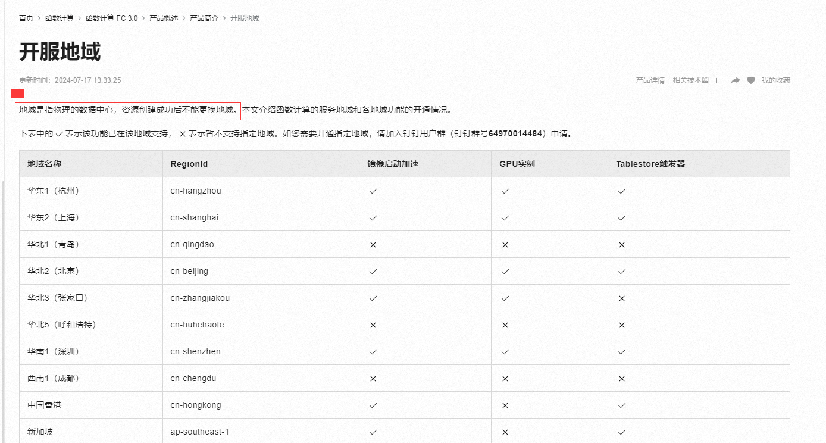The width and height of the screenshot is (826, 443).
Task: Open 产品详情 link
Action: click(x=650, y=80)
